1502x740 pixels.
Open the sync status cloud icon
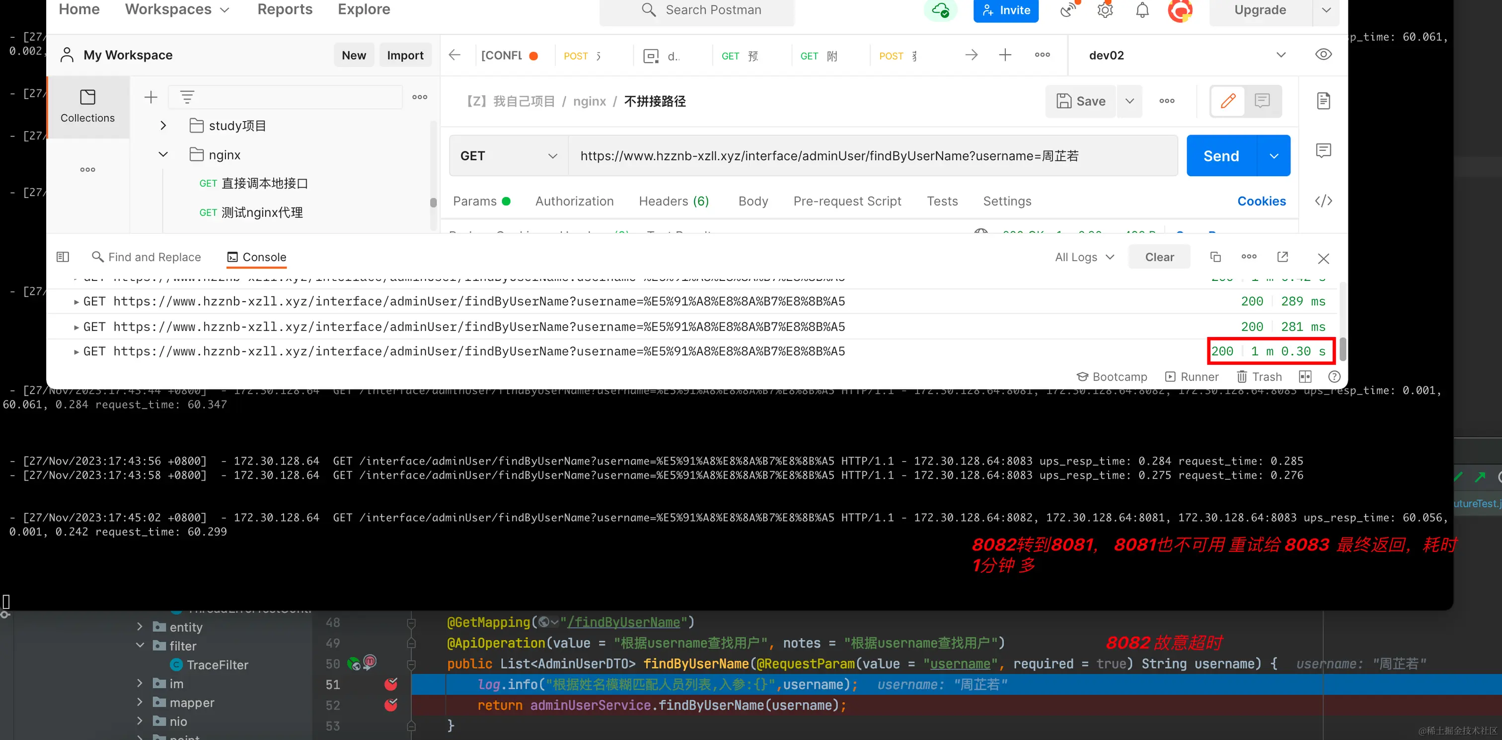click(940, 10)
